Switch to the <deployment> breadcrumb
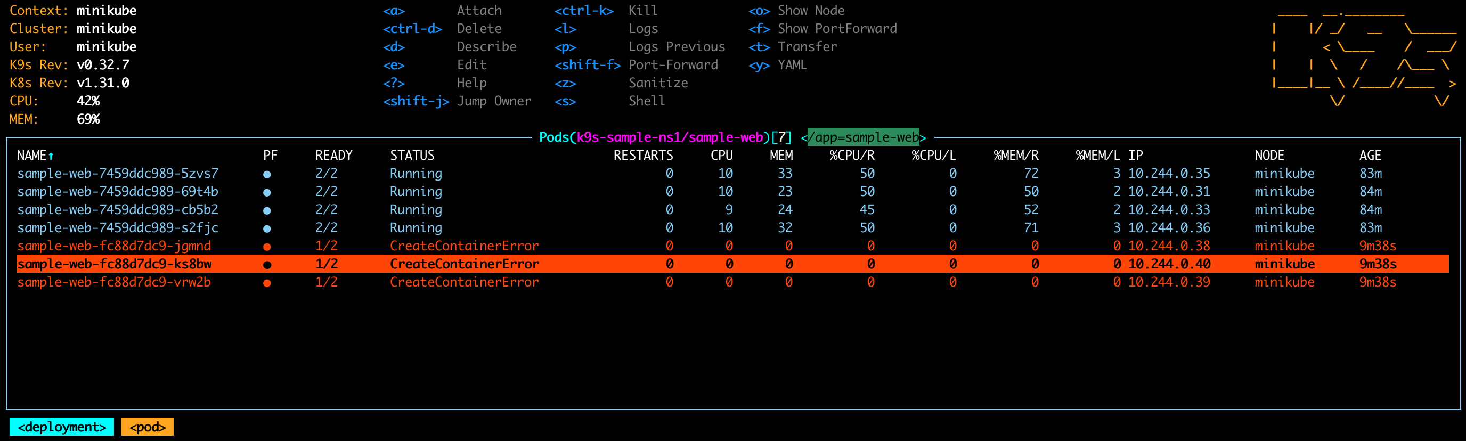 [x=62, y=427]
